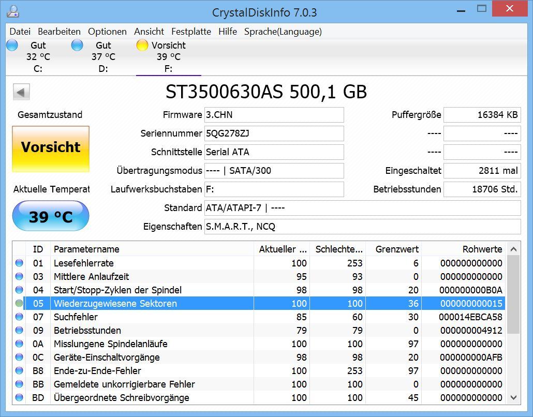Screen dimensions: 533x417
Task: Click the ID column header
Action: pos(38,249)
